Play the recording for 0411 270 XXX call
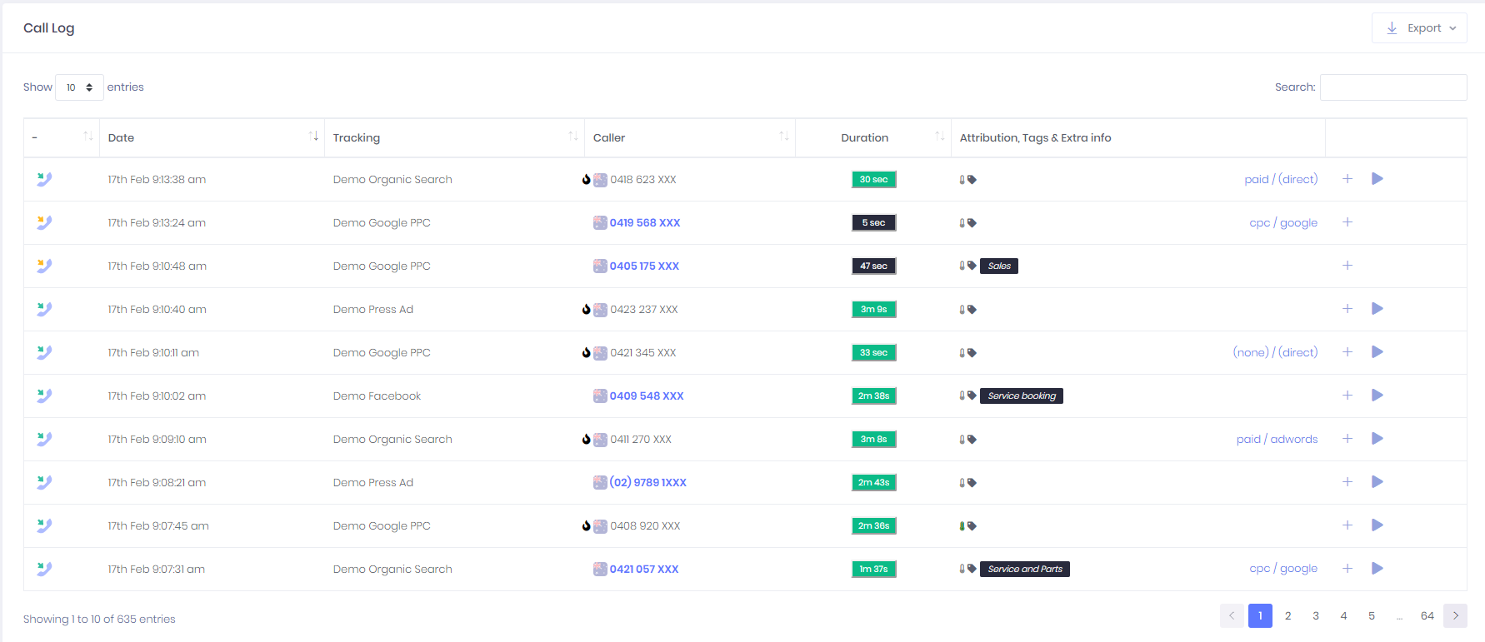1485x642 pixels. (x=1377, y=439)
